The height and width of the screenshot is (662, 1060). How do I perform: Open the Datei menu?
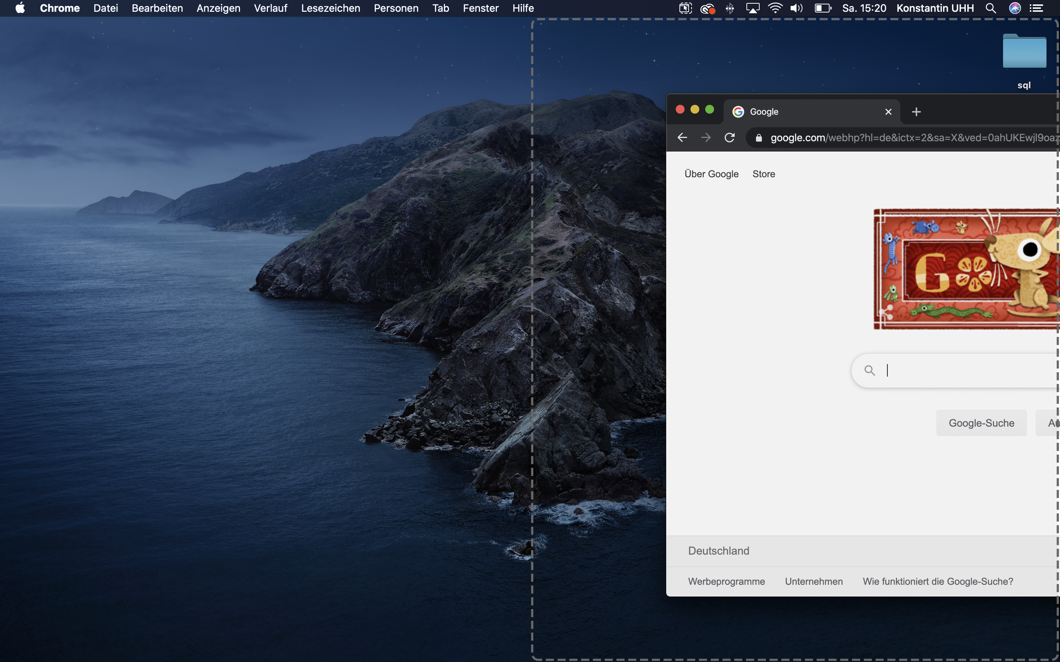(x=106, y=8)
